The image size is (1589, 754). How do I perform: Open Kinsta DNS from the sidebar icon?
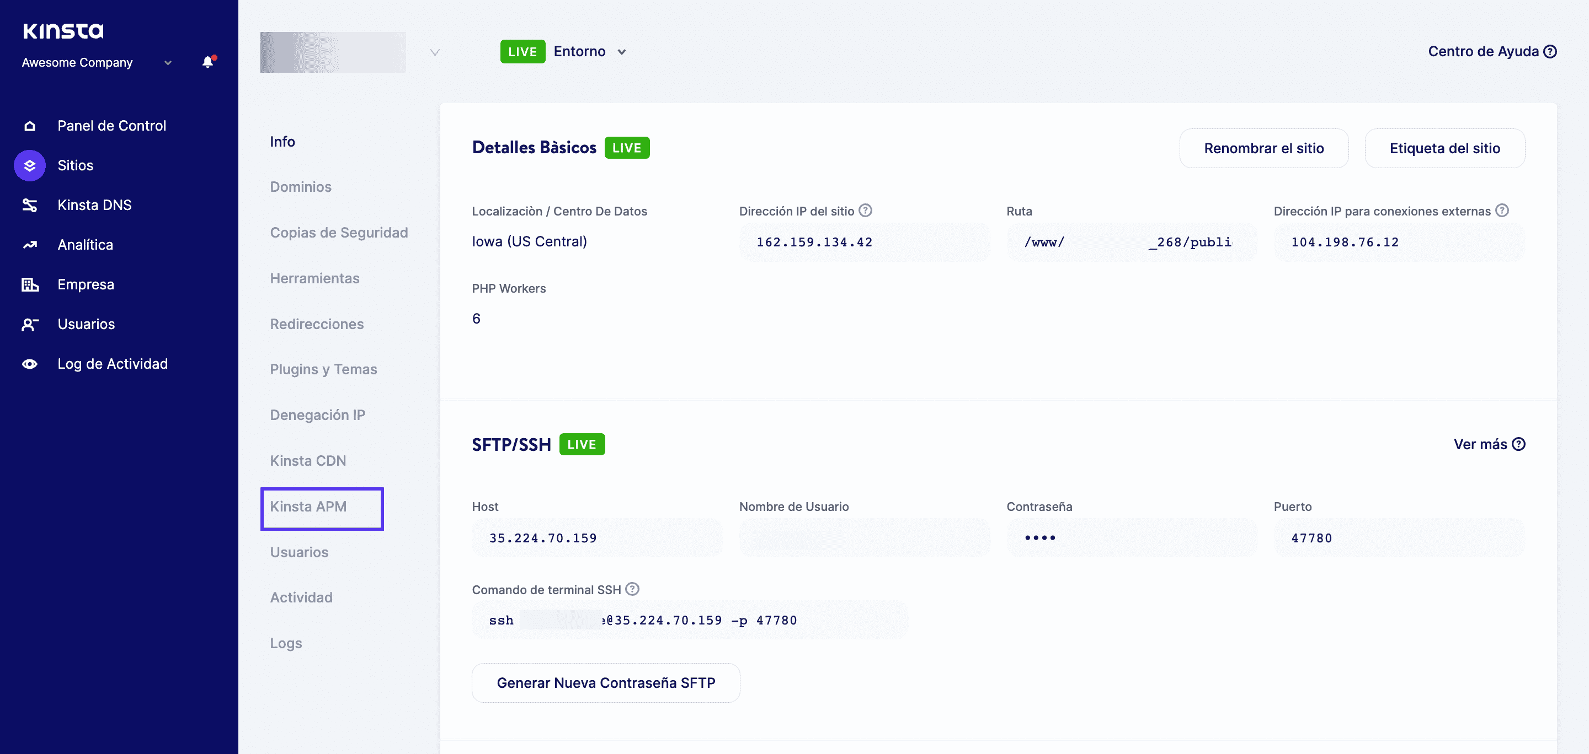30,204
